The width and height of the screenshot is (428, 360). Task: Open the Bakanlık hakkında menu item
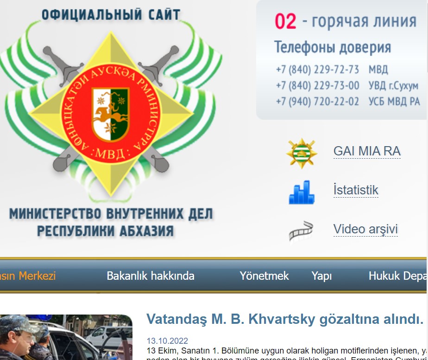click(x=150, y=276)
